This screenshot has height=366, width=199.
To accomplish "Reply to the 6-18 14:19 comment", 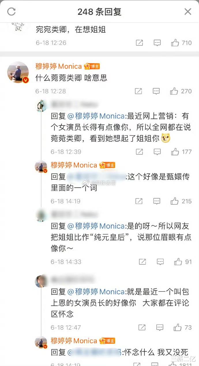I will [157, 201].
